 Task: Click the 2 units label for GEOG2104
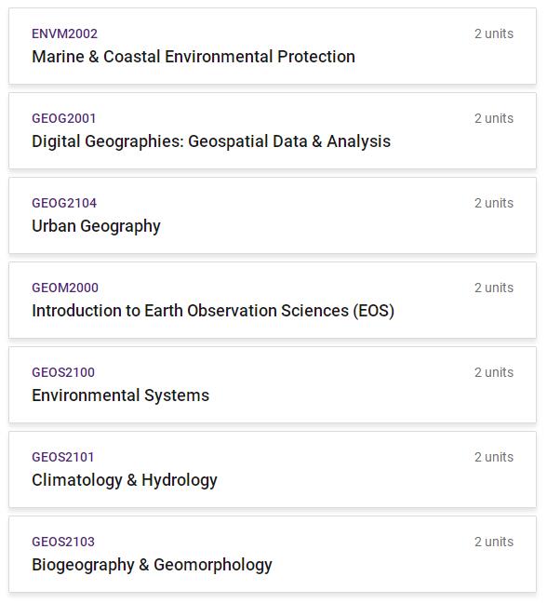coord(494,203)
